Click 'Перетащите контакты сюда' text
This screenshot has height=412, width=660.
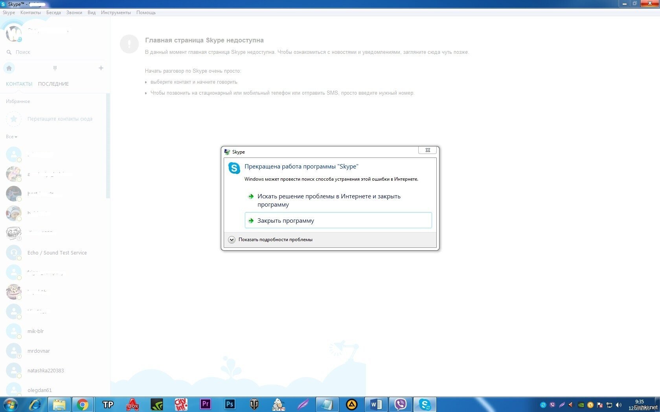pos(60,119)
